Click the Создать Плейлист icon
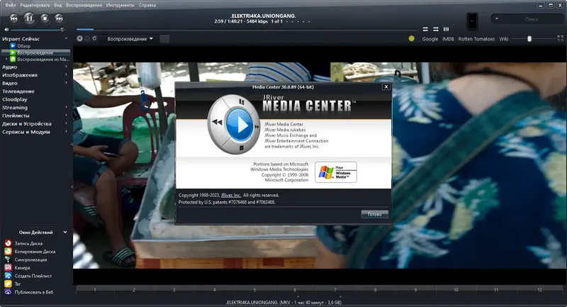The image size is (567, 307). click(8, 276)
